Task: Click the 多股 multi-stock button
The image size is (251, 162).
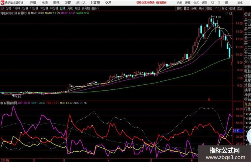Action: (x=194, y=8)
